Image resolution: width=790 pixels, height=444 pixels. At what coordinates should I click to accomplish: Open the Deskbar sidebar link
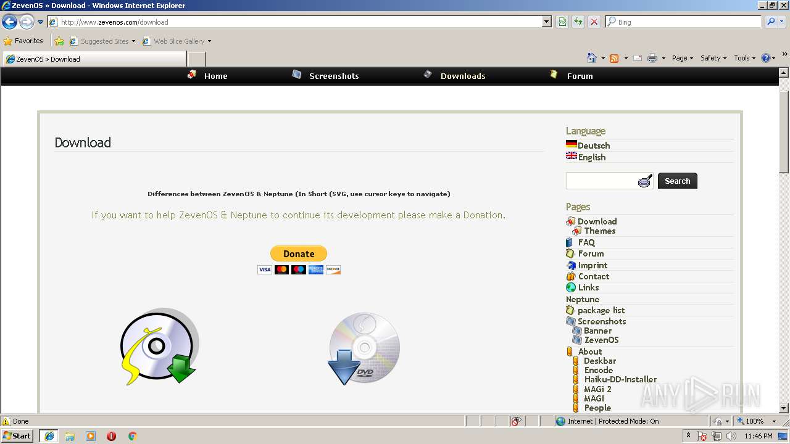[x=600, y=361]
